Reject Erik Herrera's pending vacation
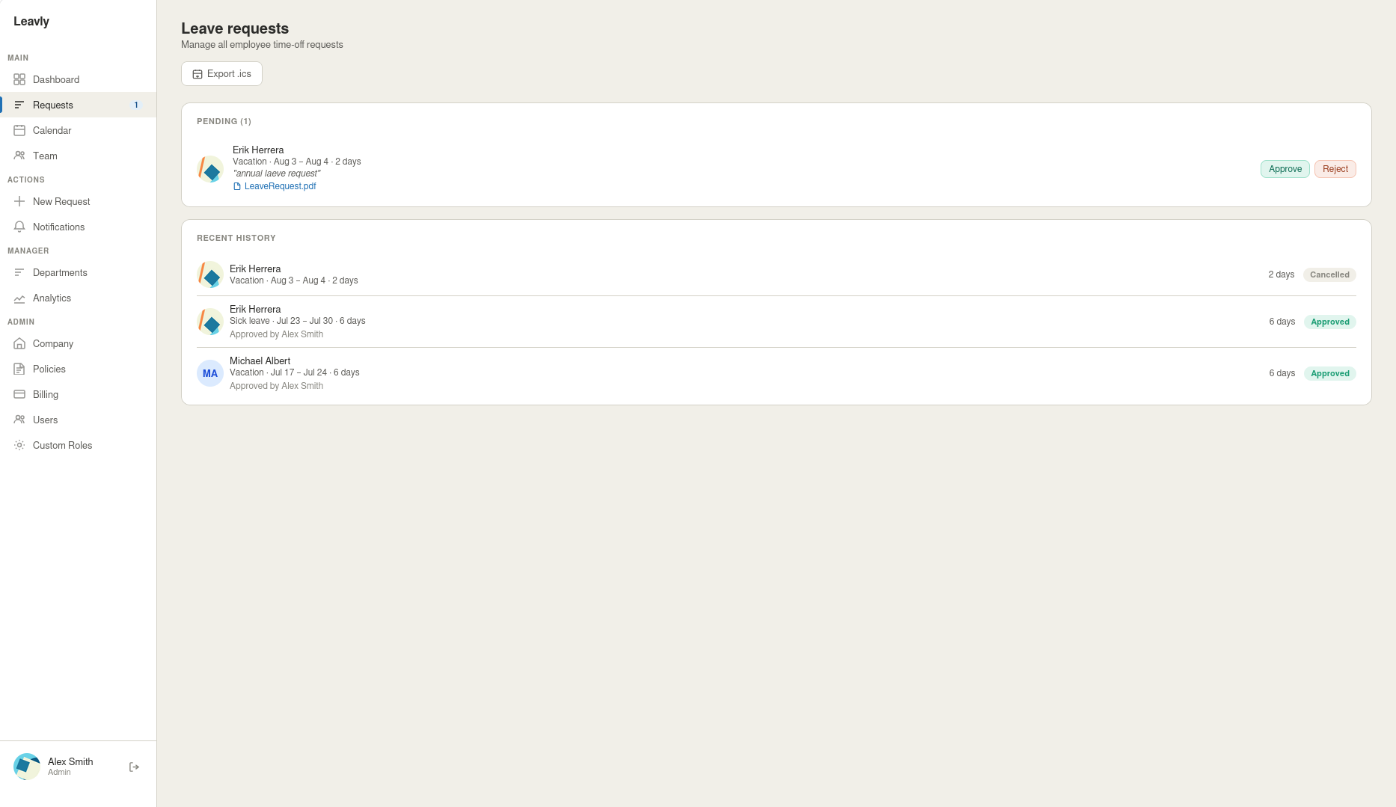This screenshot has width=1396, height=807. pyautogui.click(x=1335, y=169)
